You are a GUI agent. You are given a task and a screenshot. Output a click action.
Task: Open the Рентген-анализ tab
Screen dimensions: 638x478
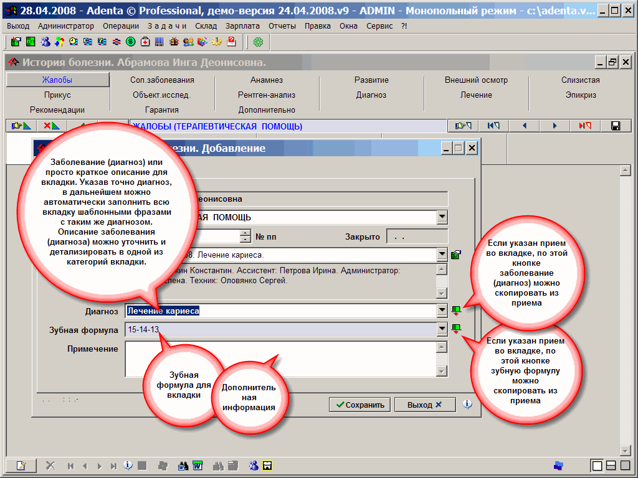pyautogui.click(x=267, y=95)
